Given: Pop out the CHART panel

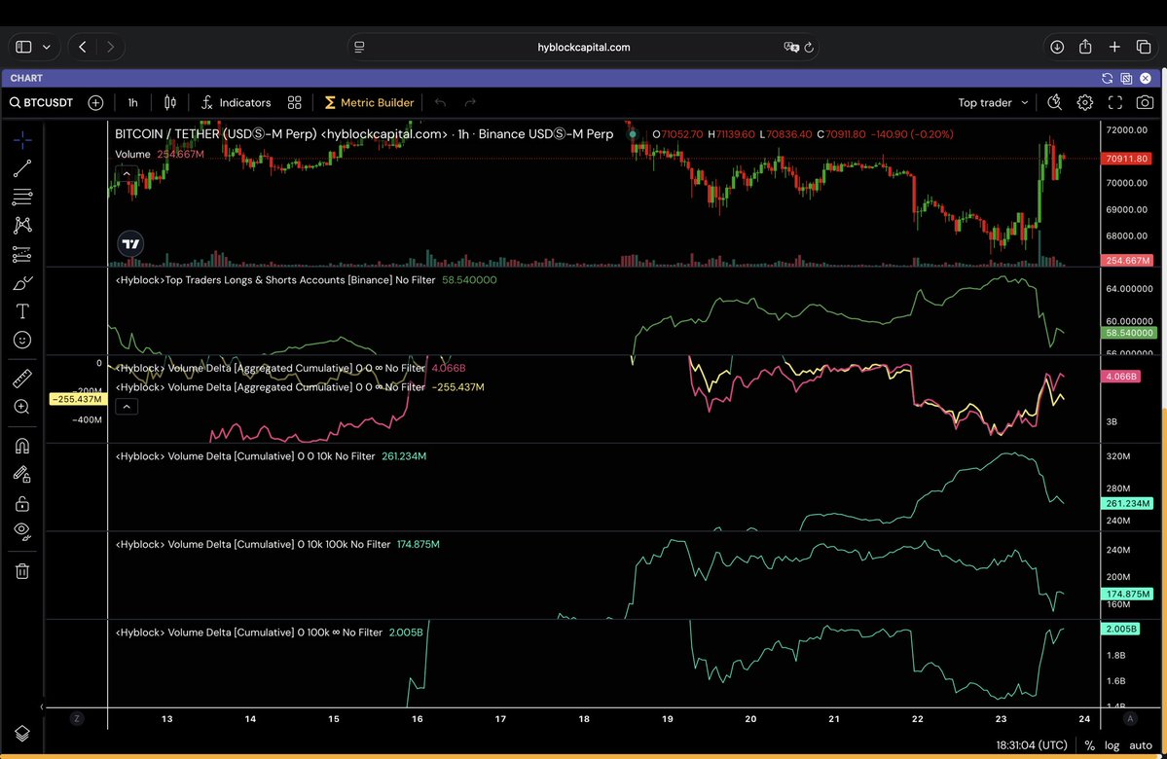Looking at the screenshot, I should coord(1126,78).
